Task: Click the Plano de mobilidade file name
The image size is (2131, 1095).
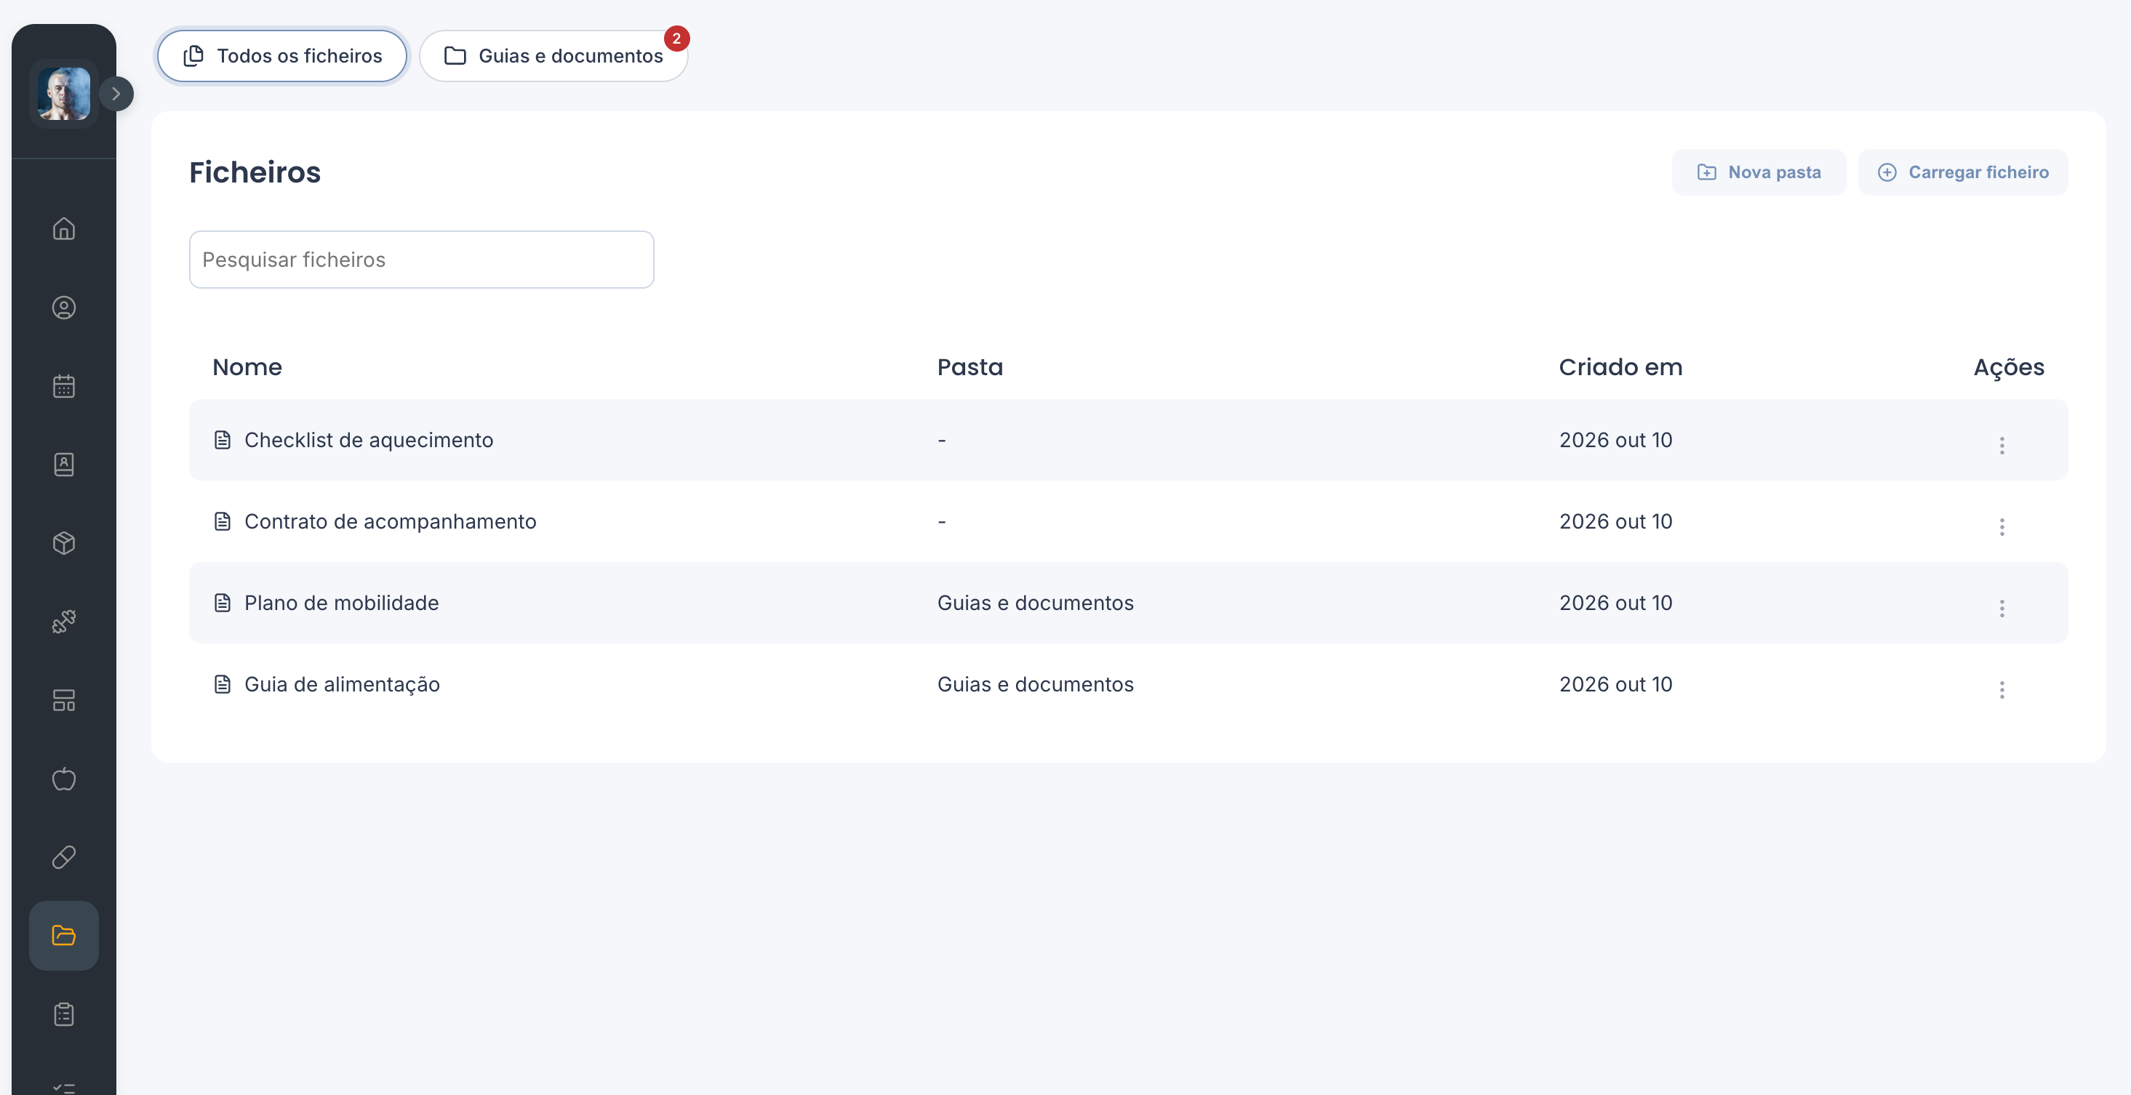Action: point(342,603)
